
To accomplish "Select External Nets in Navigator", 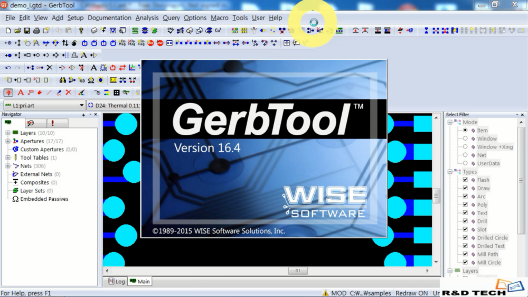I will coord(36,174).
